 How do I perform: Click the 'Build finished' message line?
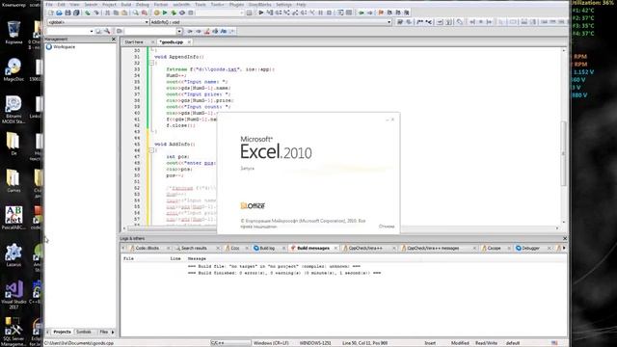pyautogui.click(x=284, y=273)
